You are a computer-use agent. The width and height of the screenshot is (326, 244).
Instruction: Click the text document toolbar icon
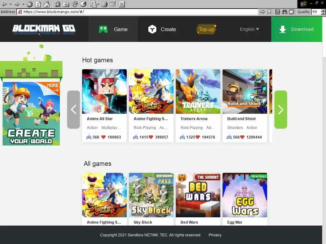point(122,4)
